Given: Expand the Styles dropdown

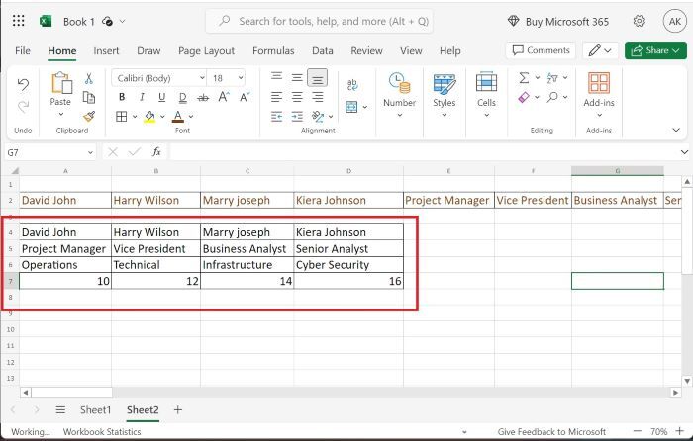Looking at the screenshot, I should coord(445,115).
